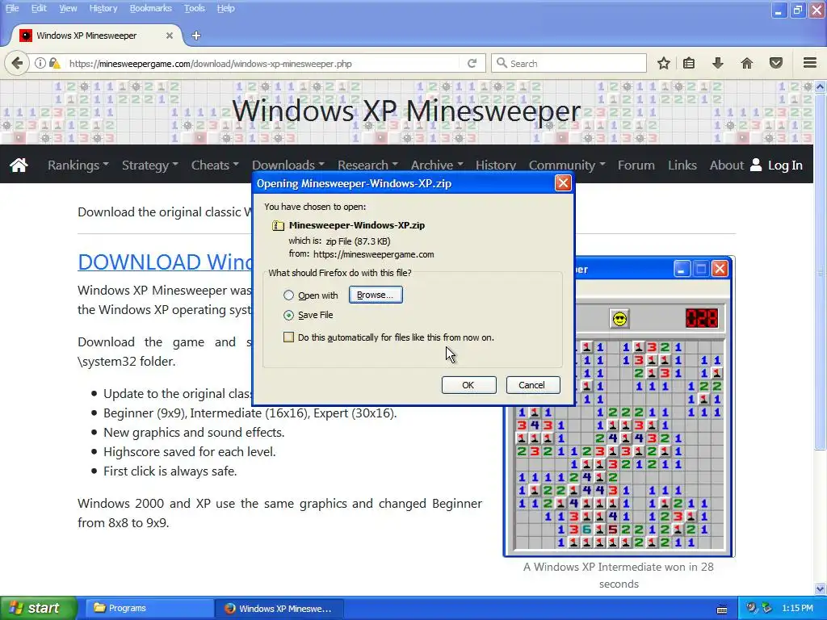Show bookmarks list icon in the toolbar
The height and width of the screenshot is (620, 827).
[x=689, y=63]
